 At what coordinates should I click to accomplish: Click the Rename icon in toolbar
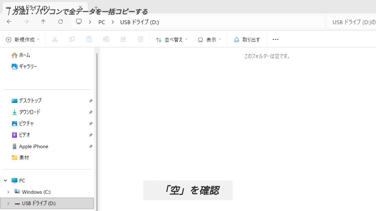click(106, 40)
